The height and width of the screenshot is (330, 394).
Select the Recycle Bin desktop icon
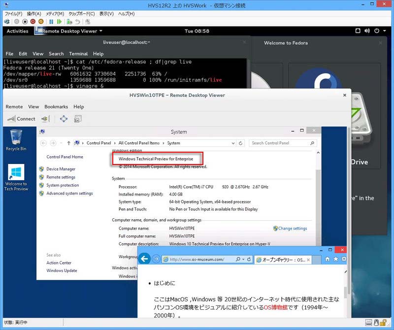click(16, 140)
